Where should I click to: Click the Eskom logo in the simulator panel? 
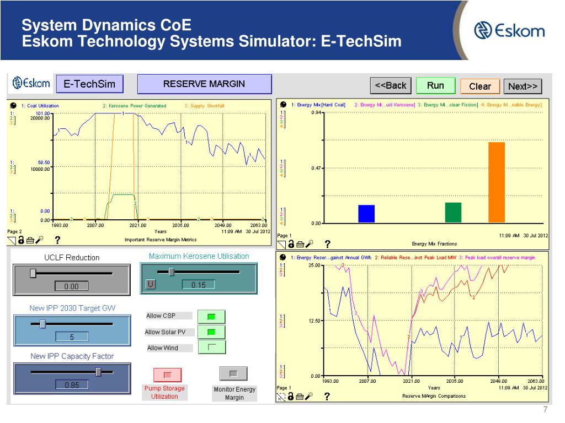point(31,83)
